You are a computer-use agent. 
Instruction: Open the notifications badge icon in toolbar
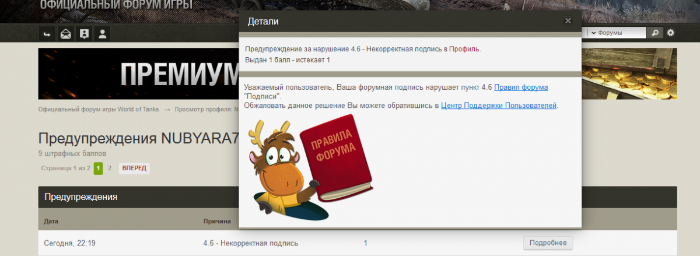point(84,33)
